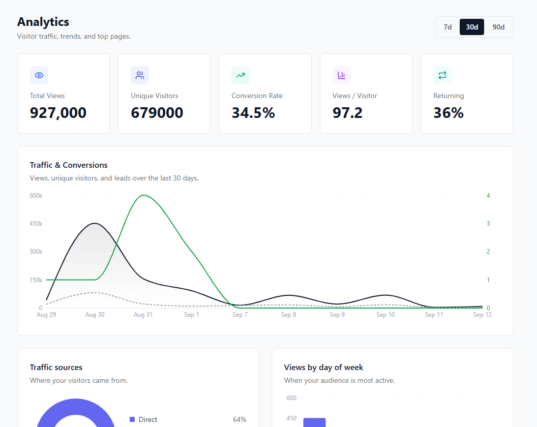
Task: Click the first purple bar in weekday chart
Action: pos(314,422)
